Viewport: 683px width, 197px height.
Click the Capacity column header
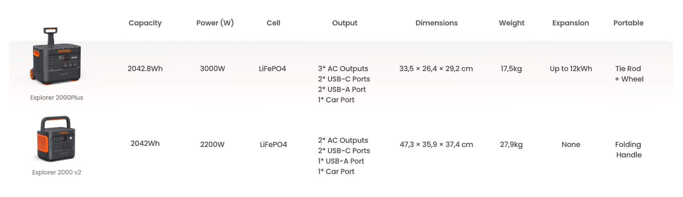click(145, 23)
